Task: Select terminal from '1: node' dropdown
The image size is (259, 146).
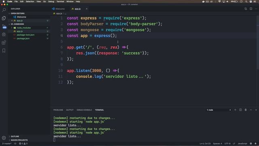Action: pos(219,110)
